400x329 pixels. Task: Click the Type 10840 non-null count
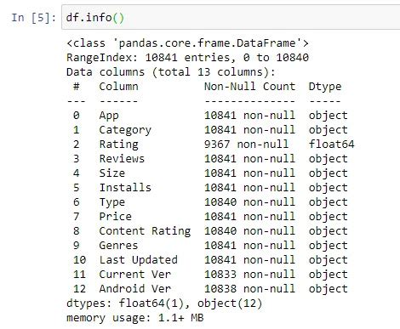tap(249, 202)
